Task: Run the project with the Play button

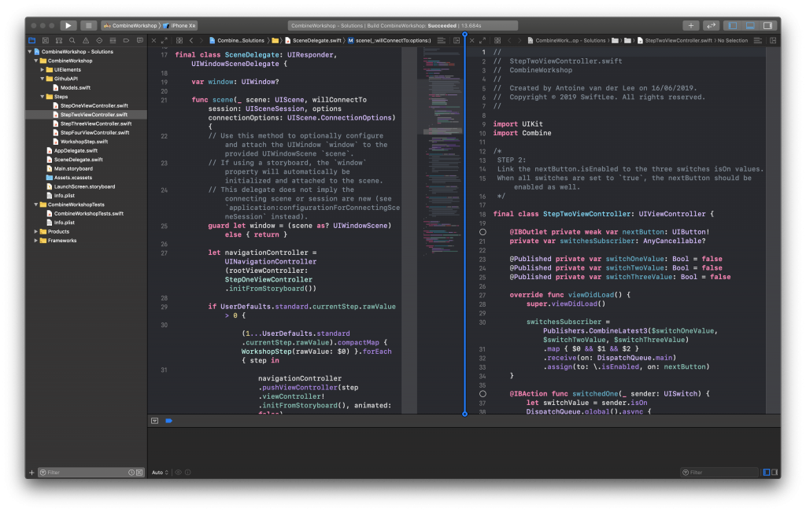Action: tap(68, 25)
